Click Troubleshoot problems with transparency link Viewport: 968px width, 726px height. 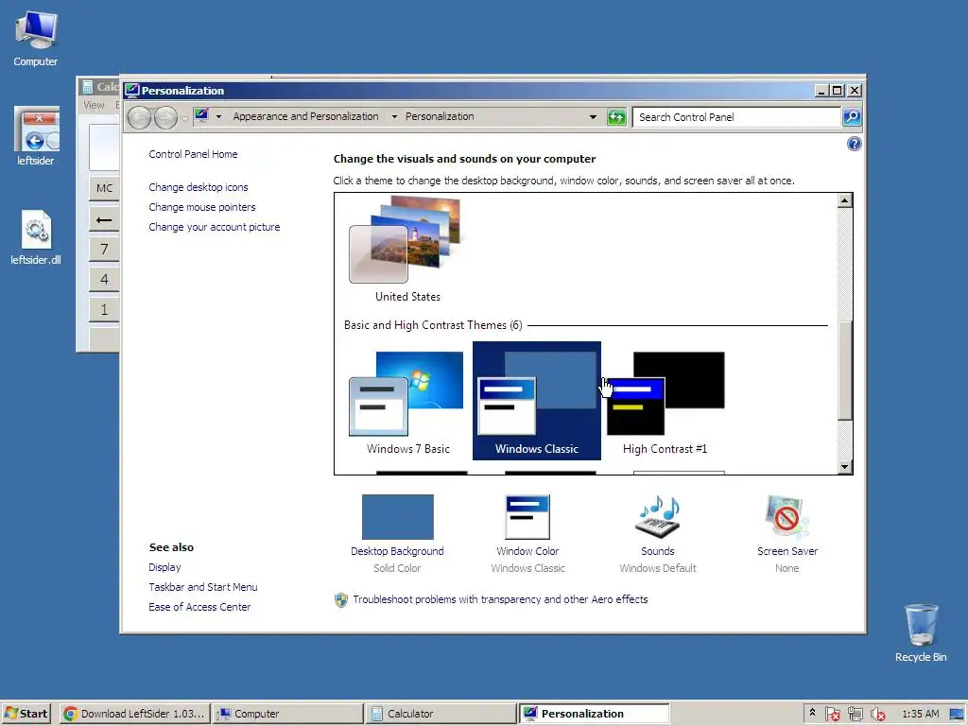pyautogui.click(x=500, y=599)
